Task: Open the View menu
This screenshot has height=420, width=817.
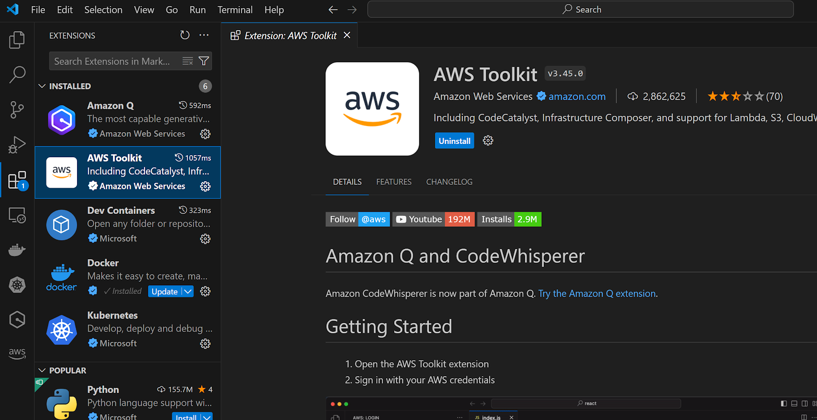Action: (x=144, y=10)
